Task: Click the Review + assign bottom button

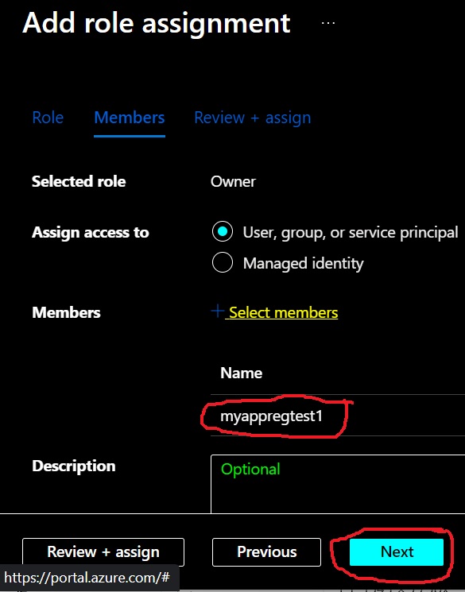Action: click(103, 552)
